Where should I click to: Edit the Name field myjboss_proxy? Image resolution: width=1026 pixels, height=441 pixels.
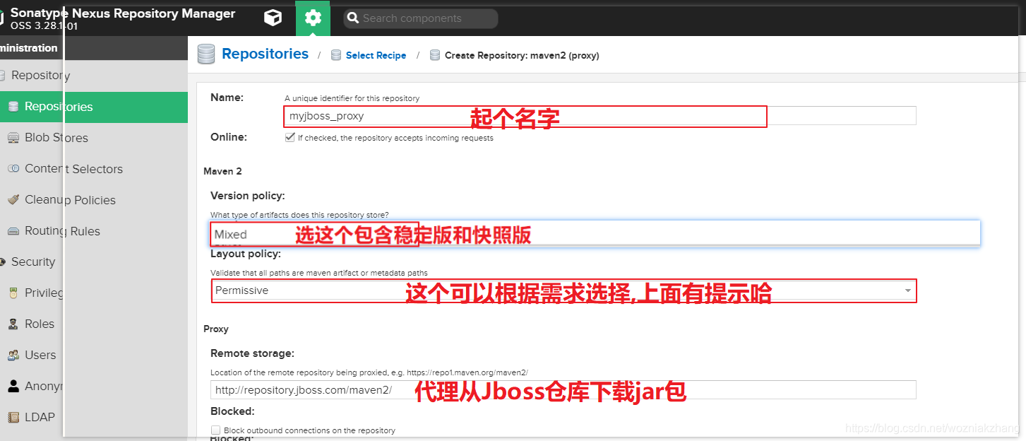click(600, 116)
